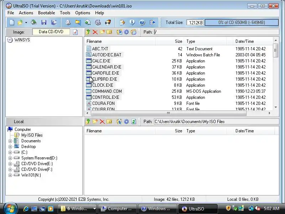Expand the CD/DVD Drive(E:) node

pos(10,164)
